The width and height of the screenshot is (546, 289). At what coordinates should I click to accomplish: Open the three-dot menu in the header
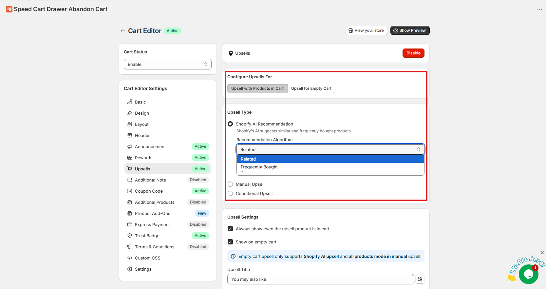(539, 9)
